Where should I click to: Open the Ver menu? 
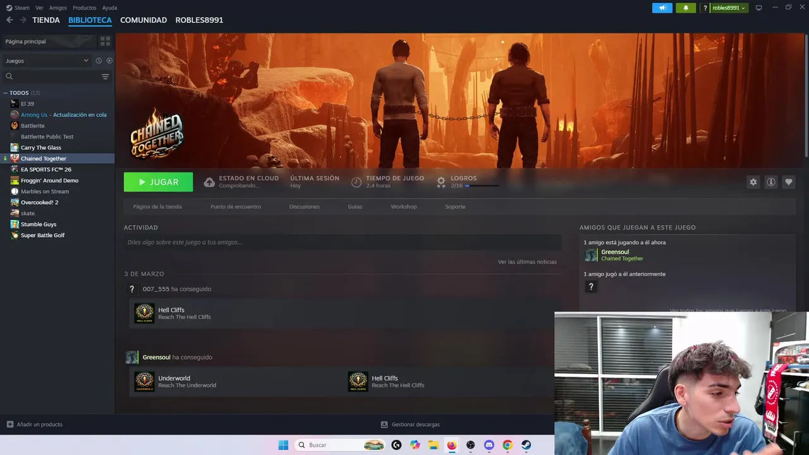point(39,8)
